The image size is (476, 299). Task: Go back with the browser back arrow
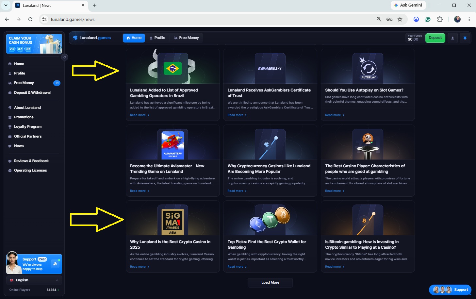pos(7,19)
